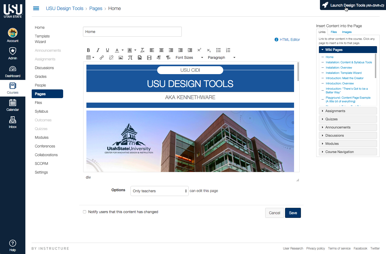Expand the Assignments accordion section
Image resolution: width=386 pixels, height=254 pixels.
tap(348, 111)
